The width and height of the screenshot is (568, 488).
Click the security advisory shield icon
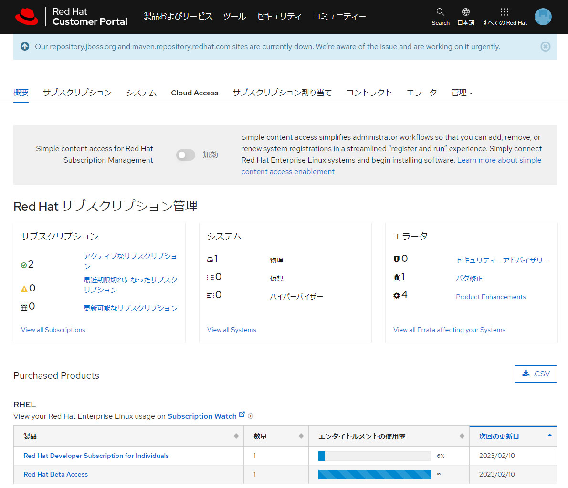[396, 259]
